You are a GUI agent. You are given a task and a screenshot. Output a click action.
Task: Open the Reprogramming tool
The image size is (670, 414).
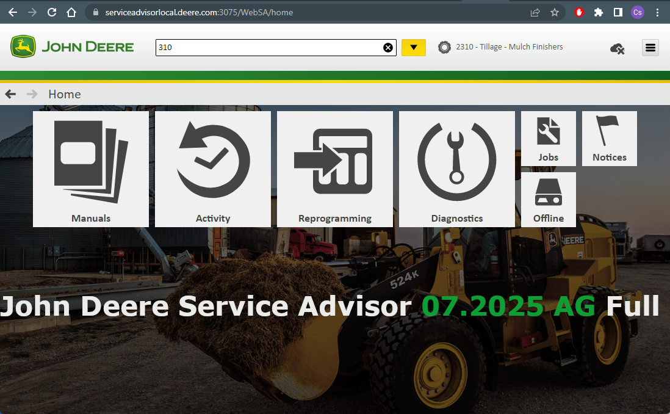[334, 169]
